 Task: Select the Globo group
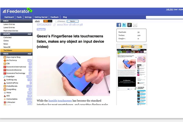[6, 41]
